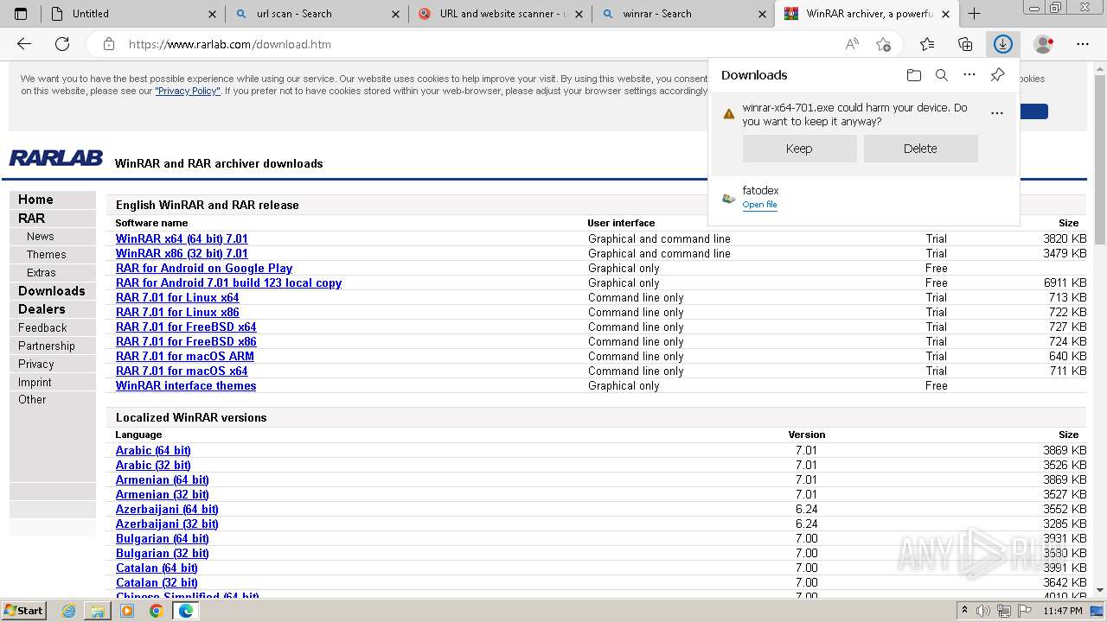Click the fatodex file icon
Screen dimensions: 1107x622
[x=729, y=198]
